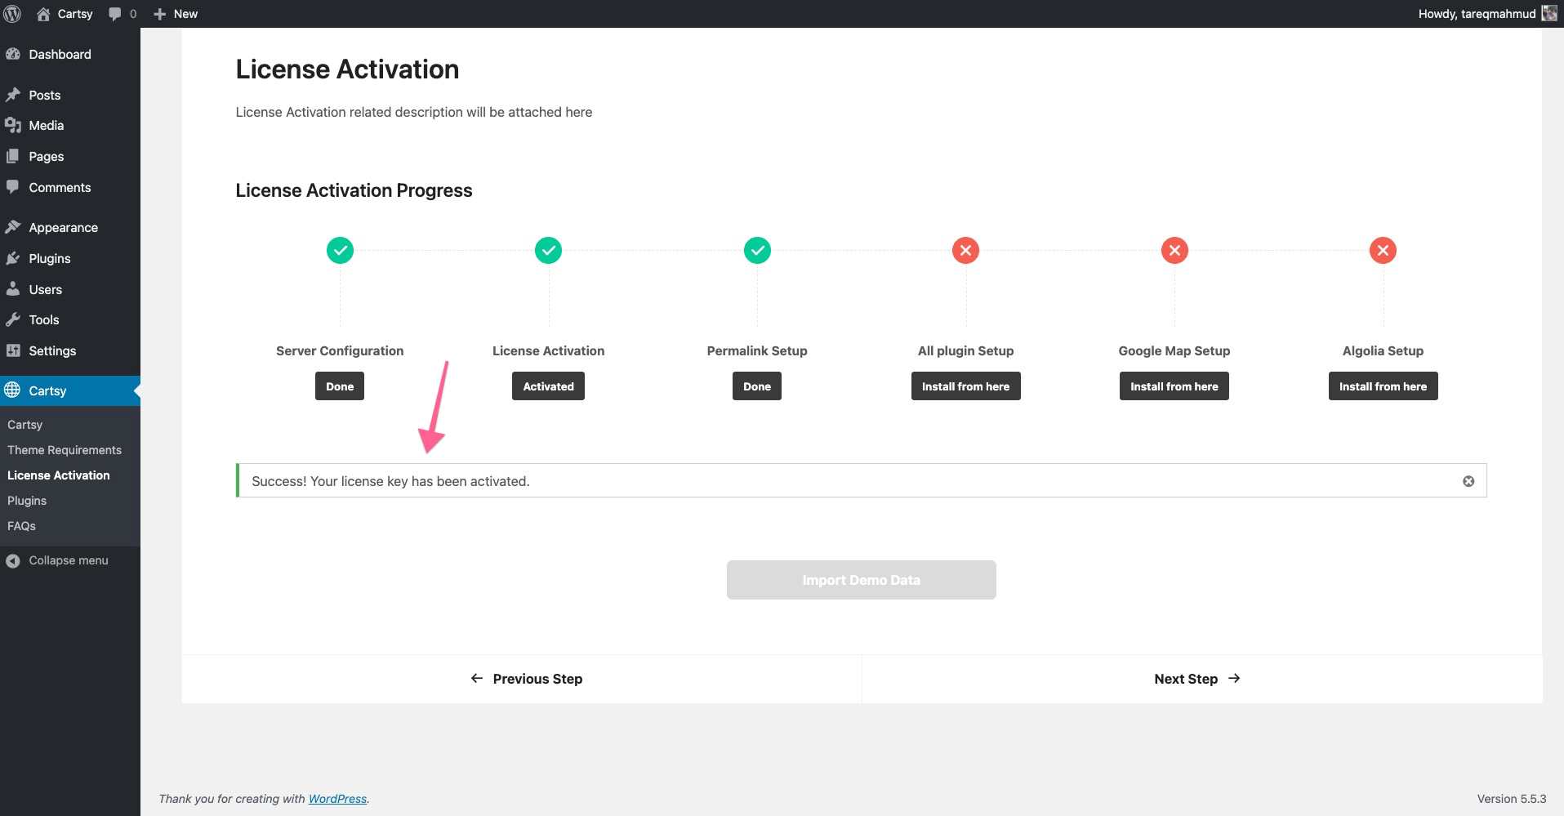The image size is (1564, 816).
Task: Install from here for All plugin Setup
Action: click(966, 386)
